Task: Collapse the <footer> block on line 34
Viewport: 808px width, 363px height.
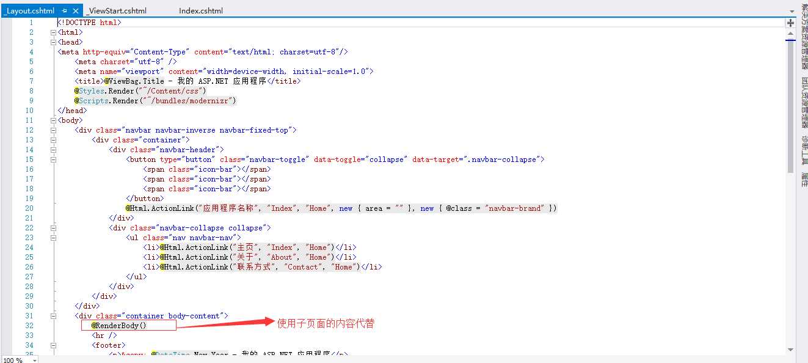Action: 53,345
